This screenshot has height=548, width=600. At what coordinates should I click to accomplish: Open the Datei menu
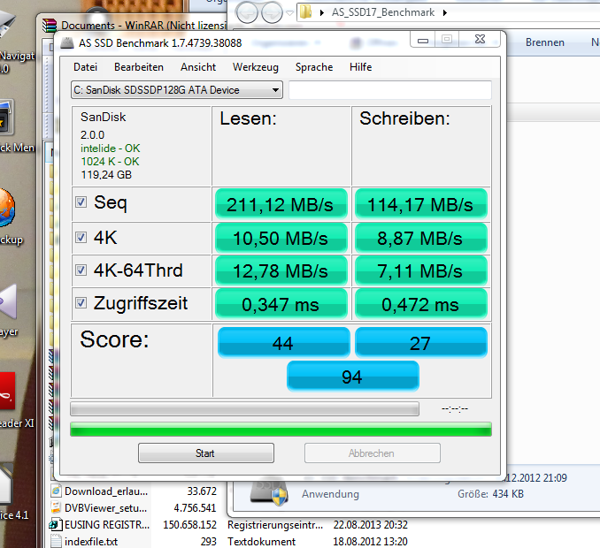point(85,67)
